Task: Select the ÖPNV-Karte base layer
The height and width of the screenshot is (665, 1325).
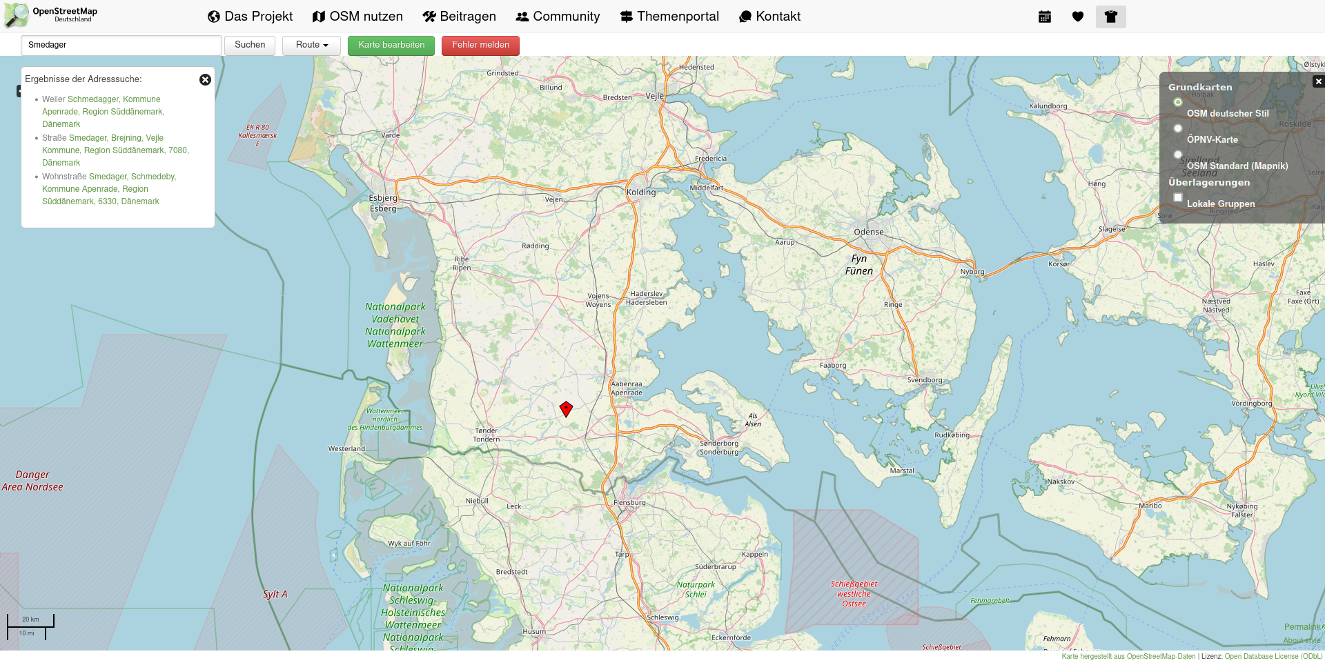Action: pos(1178,128)
